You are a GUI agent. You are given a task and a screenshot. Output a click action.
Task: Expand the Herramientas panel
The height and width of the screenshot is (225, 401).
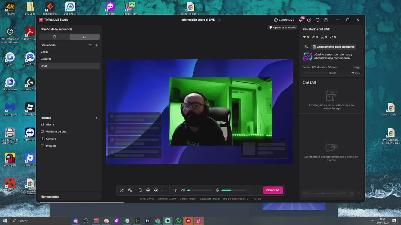point(70,197)
